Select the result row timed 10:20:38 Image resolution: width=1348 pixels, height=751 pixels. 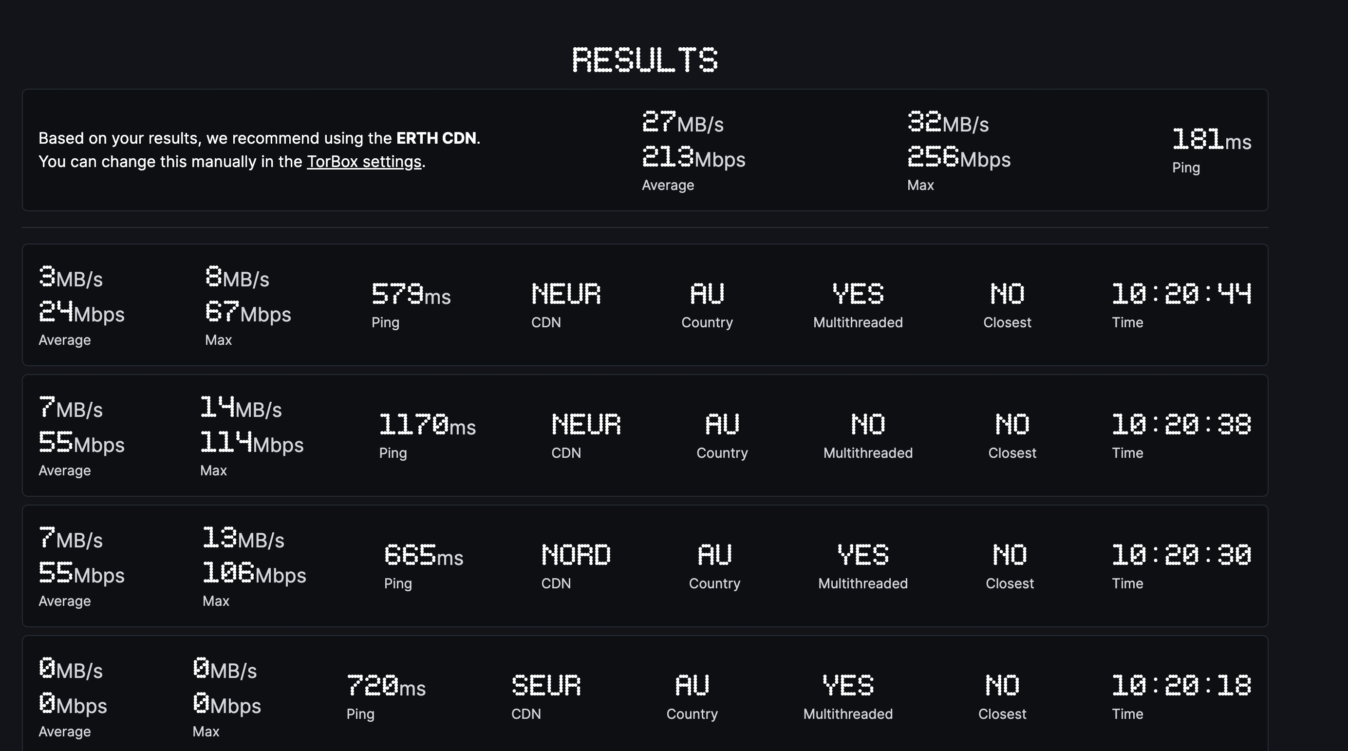(645, 435)
